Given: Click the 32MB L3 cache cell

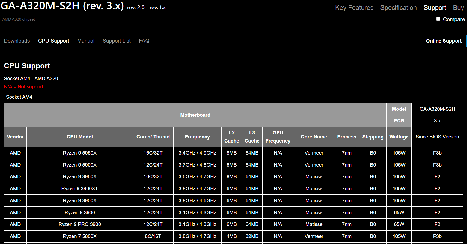Looking at the screenshot, I should 252,236.
